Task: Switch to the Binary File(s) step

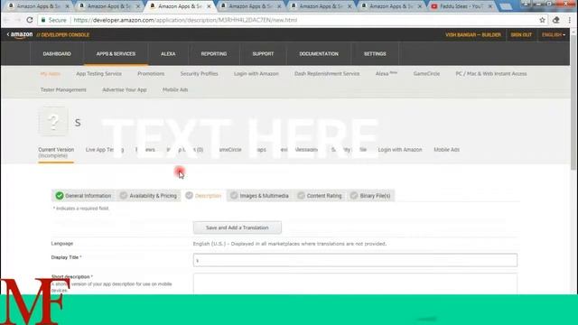Action: click(x=371, y=196)
